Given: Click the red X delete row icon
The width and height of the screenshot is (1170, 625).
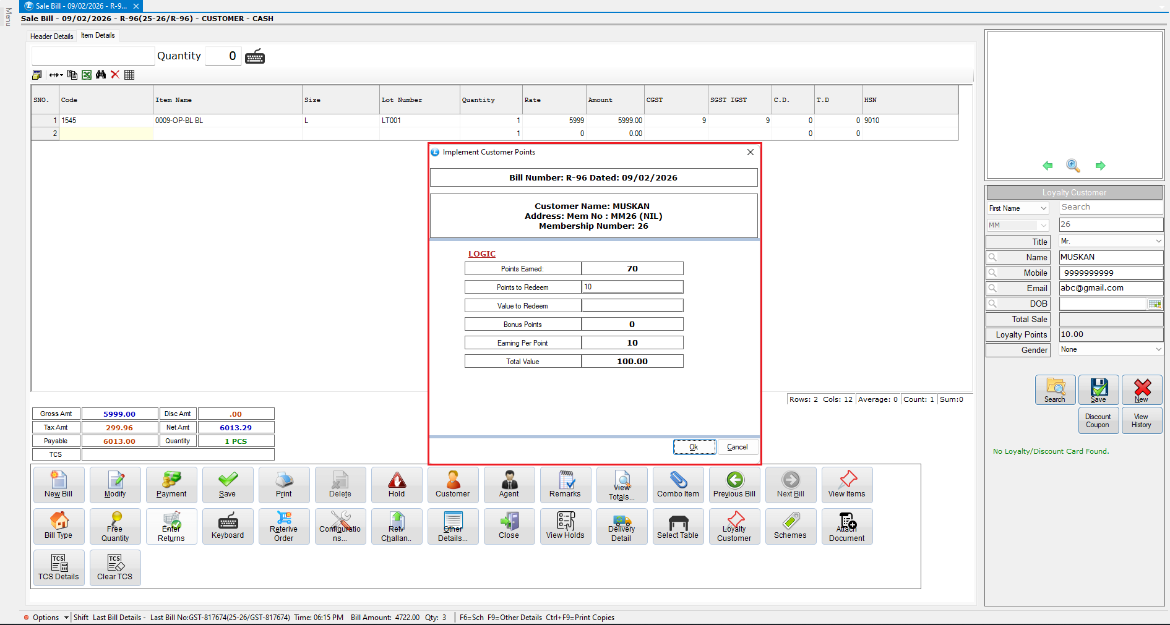Looking at the screenshot, I should coord(115,75).
